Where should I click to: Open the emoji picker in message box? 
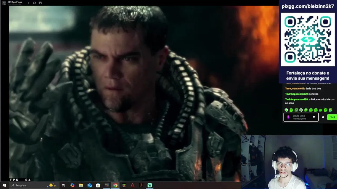[314, 117]
